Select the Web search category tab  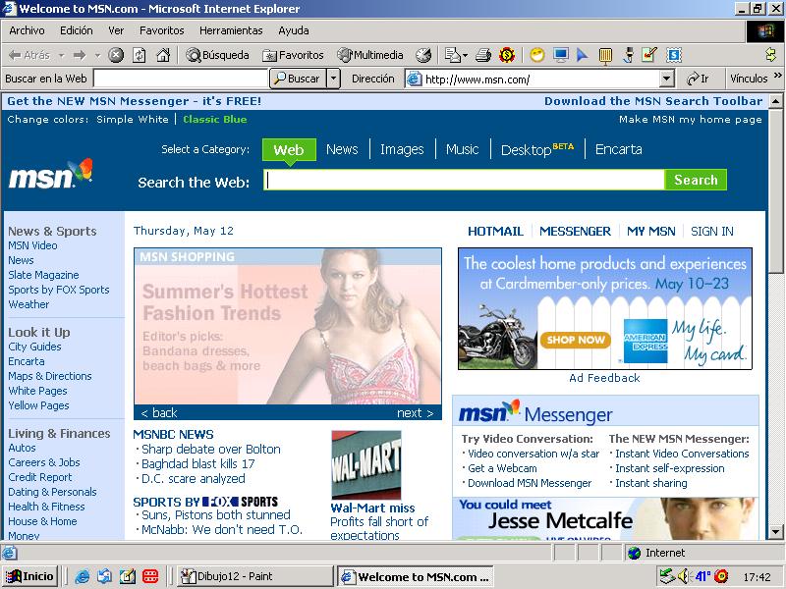[289, 150]
